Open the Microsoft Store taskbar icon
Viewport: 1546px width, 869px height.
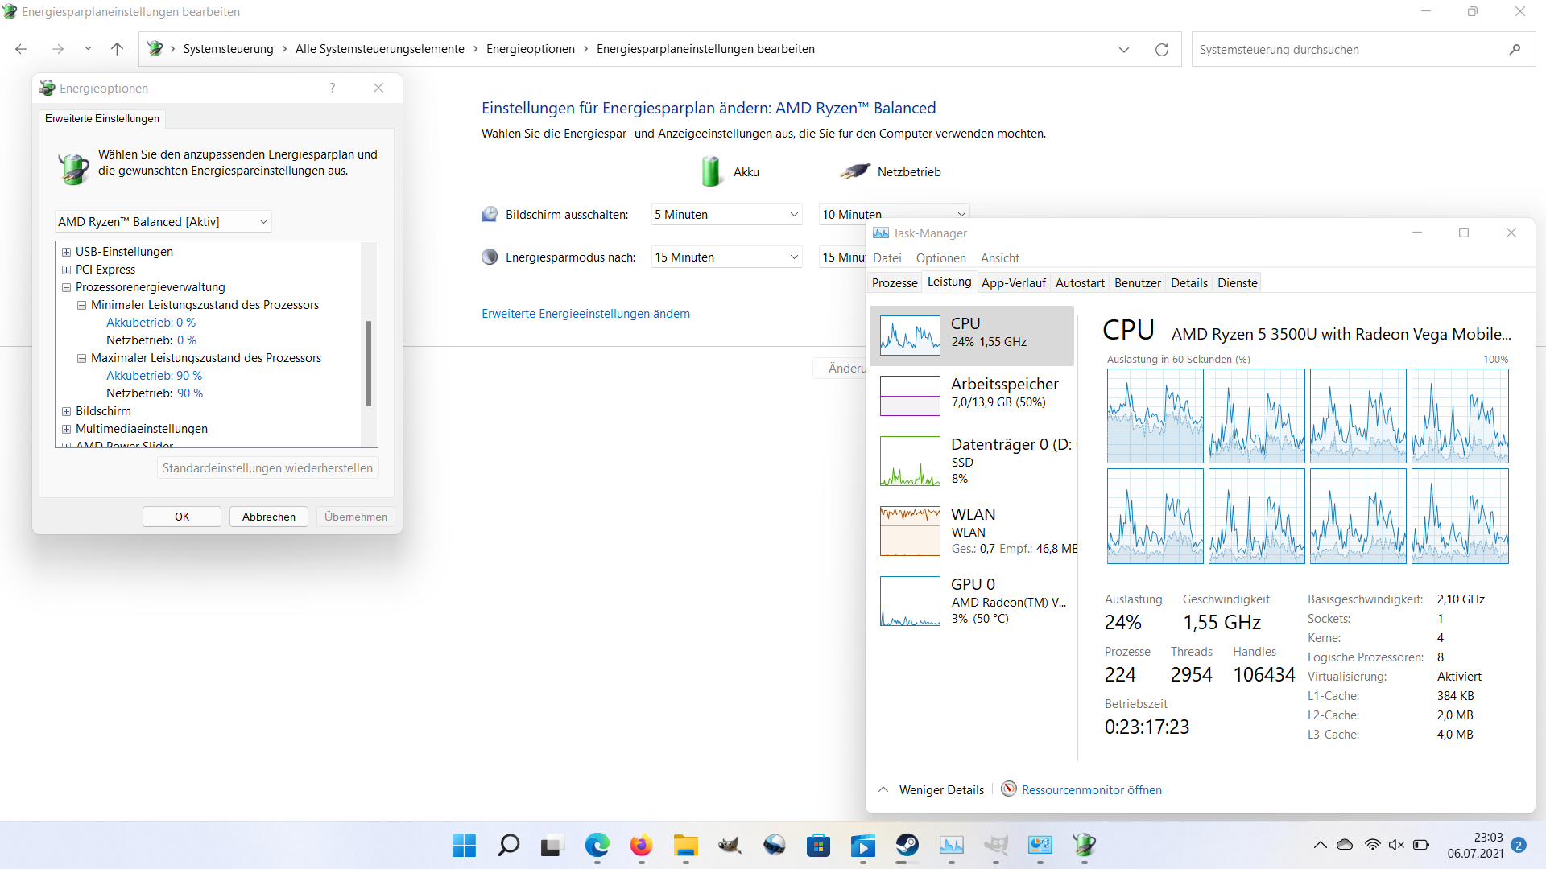point(818,846)
